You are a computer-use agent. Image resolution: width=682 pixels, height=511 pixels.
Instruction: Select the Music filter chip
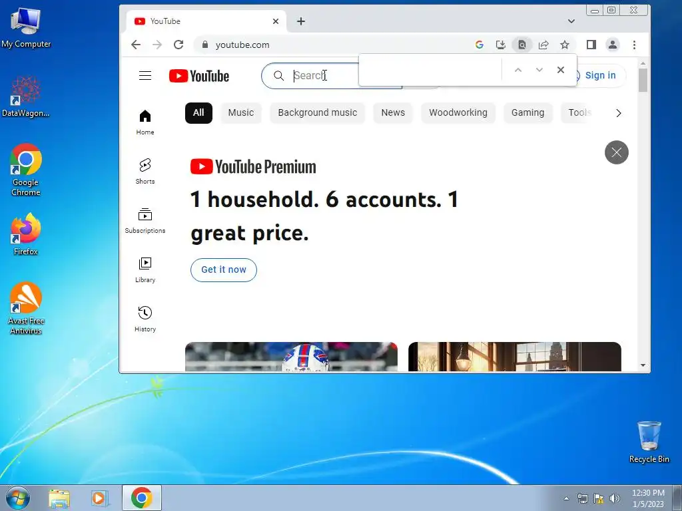(241, 113)
